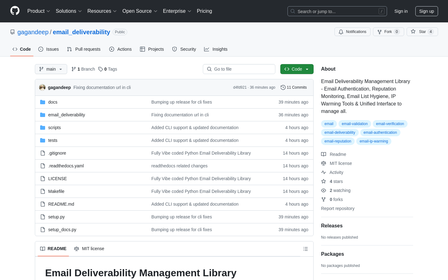Click gagandeep's avatar image
448x280 pixels.
[x=42, y=87]
